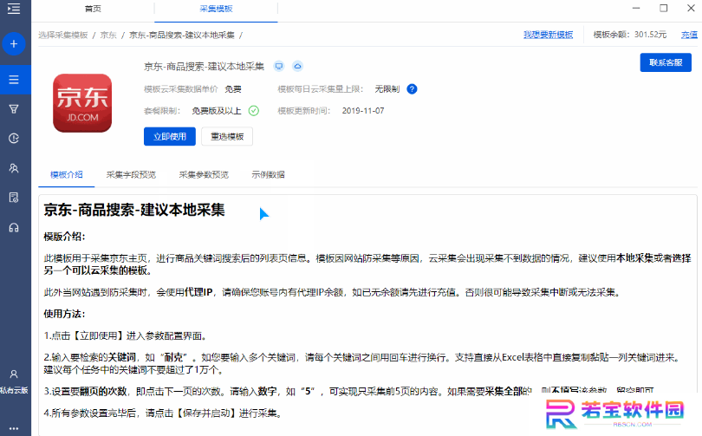702x436 pixels.
Task: Click step 1 点击【立即使用】 instruction line
Action: click(125, 335)
